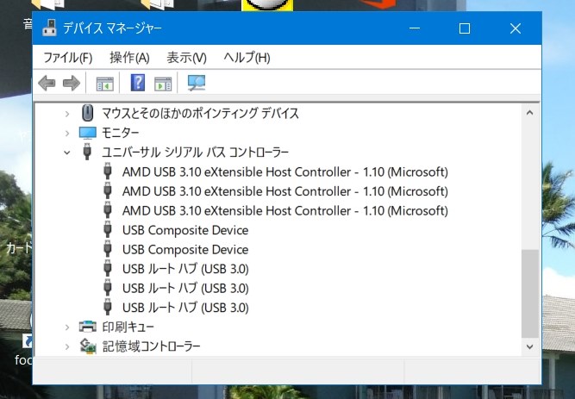Viewport: 575px width, 399px height.
Task: Select ユニバーサル シリアル バス コントローラー label
Action: coord(196,153)
